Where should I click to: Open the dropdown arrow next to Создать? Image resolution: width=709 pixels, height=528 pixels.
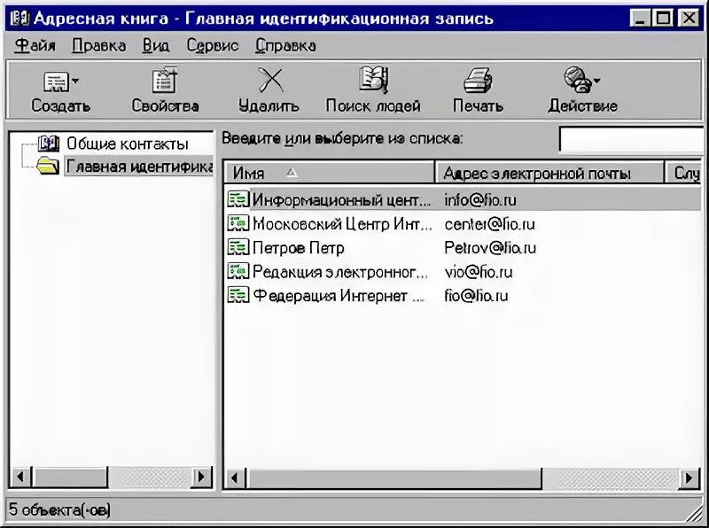75,81
